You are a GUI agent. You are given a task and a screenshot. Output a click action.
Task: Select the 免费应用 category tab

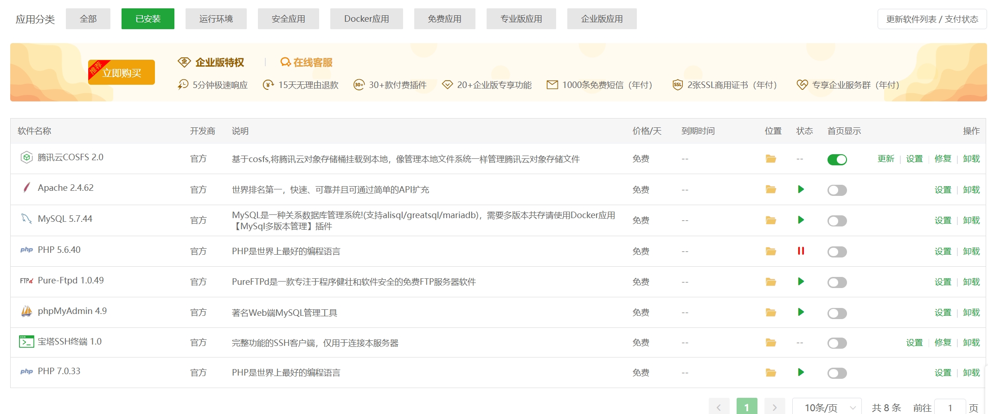pyautogui.click(x=445, y=19)
